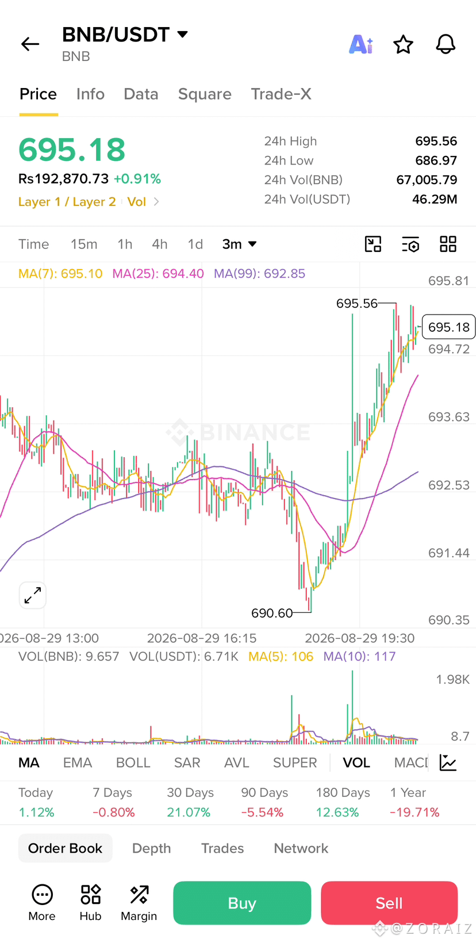Tap the 690.60 low marker on the chart
The height and width of the screenshot is (943, 476).
pyautogui.click(x=272, y=613)
